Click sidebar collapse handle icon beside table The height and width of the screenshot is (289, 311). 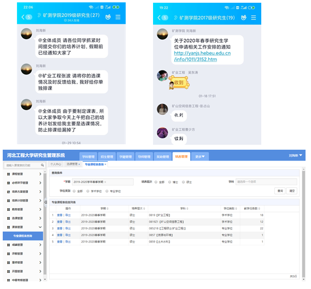pyautogui.click(x=45, y=202)
